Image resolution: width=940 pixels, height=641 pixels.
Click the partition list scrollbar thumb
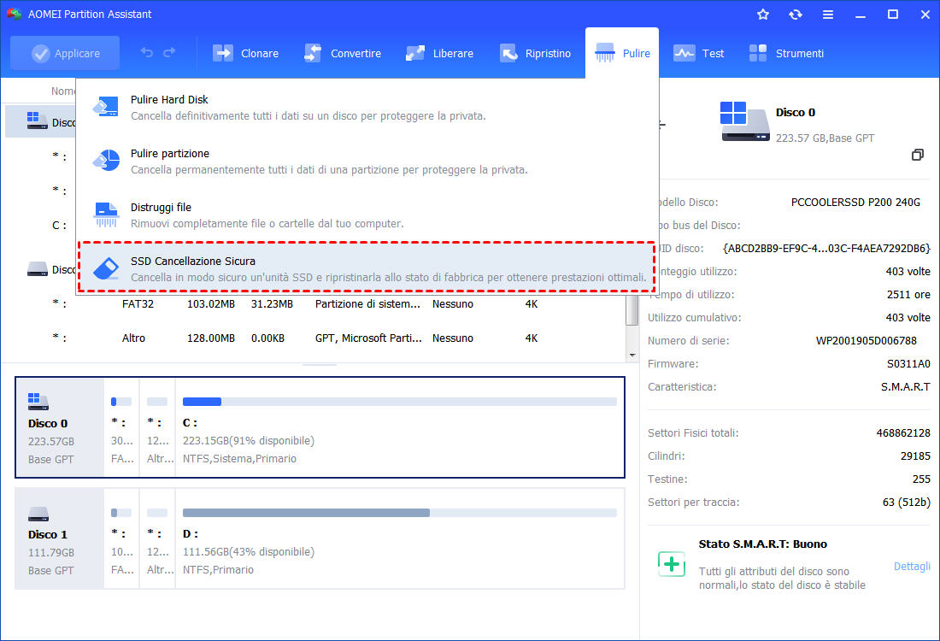click(632, 310)
